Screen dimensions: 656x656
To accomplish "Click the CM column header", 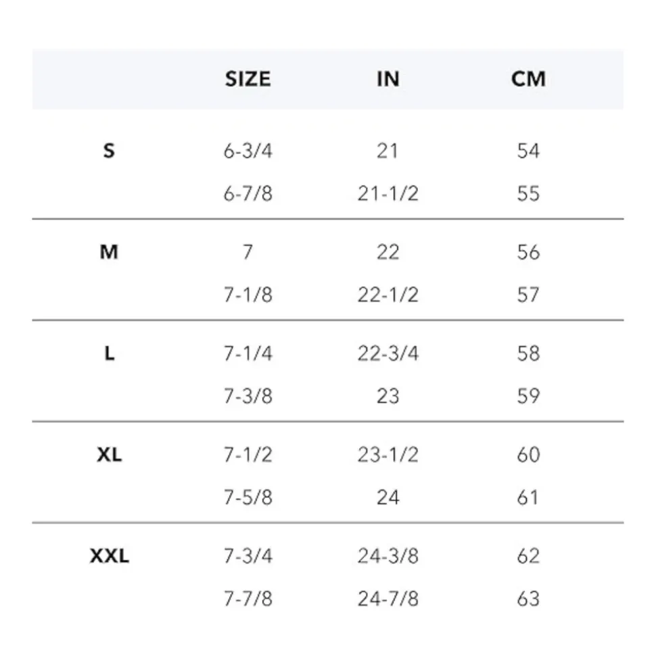I will (528, 79).
